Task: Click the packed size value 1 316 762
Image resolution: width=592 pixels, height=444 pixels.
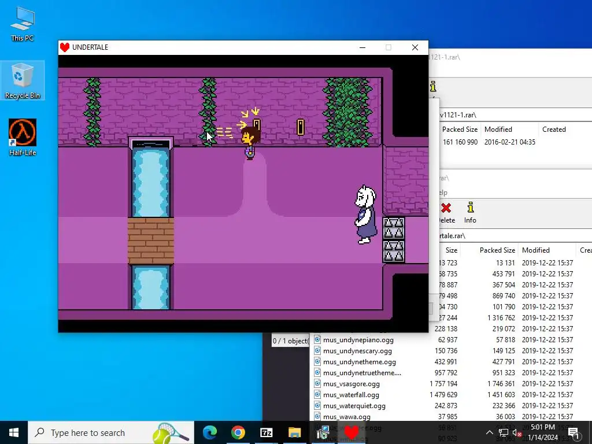Action: pyautogui.click(x=501, y=317)
